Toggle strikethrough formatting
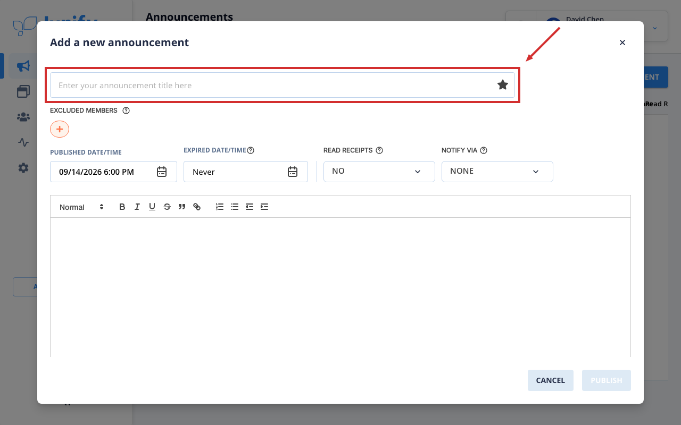 coord(167,207)
